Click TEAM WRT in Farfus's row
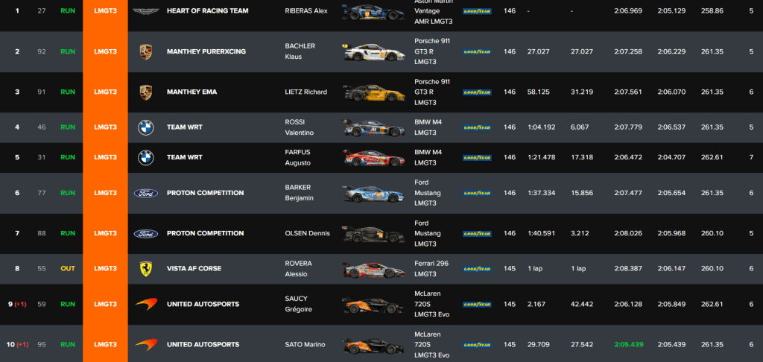This screenshot has height=362, width=763. (x=185, y=157)
